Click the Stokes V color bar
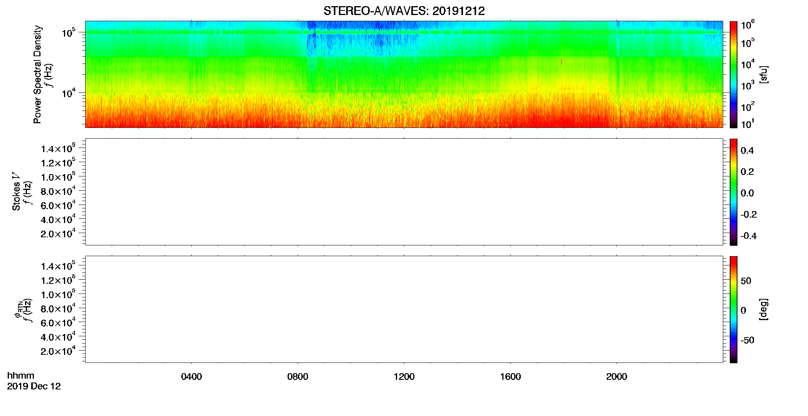Image resolution: width=808 pixels, height=416 pixels. point(734,192)
